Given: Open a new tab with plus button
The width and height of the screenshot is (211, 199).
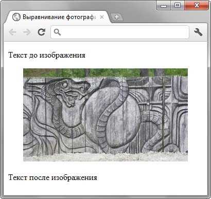Looking at the screenshot, I should pyautogui.click(x=117, y=17).
